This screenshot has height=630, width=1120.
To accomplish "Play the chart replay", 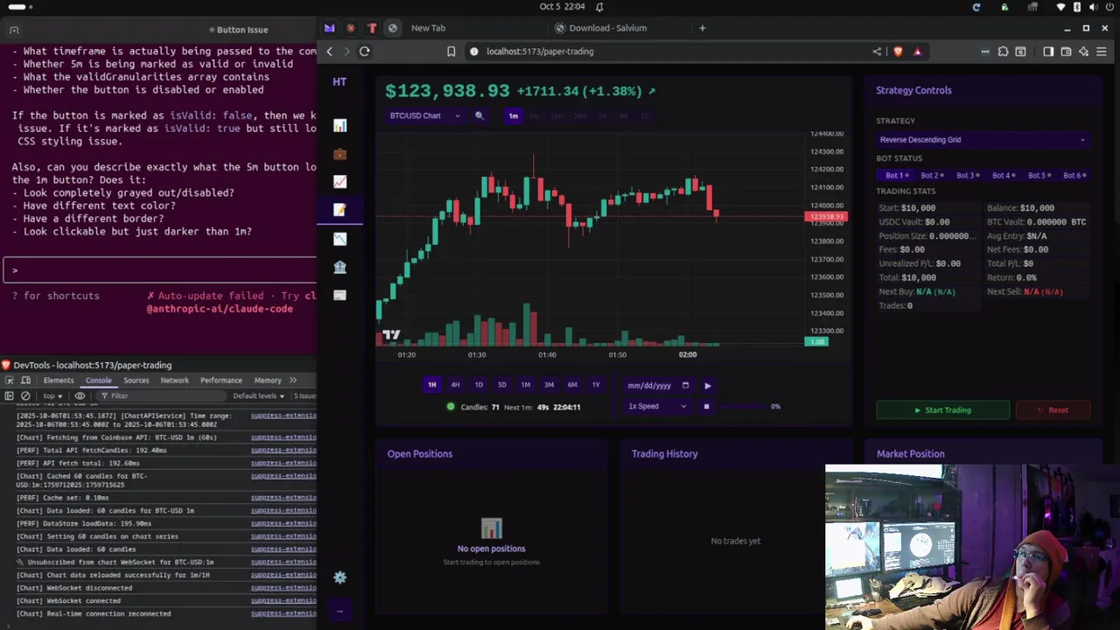I will click(x=708, y=385).
